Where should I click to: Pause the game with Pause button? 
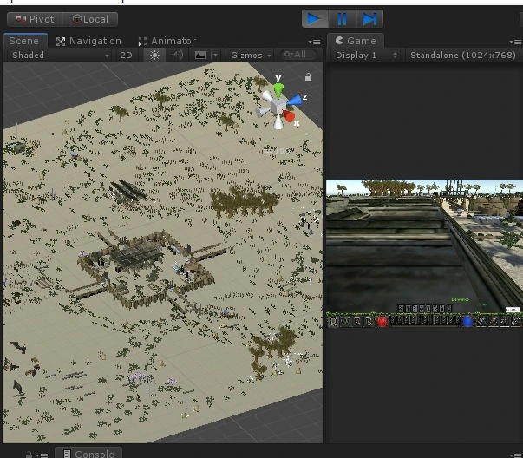(343, 19)
